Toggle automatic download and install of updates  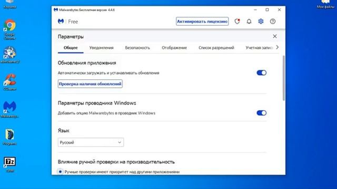coord(262,73)
